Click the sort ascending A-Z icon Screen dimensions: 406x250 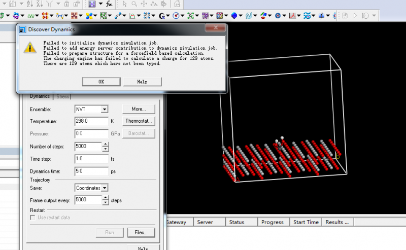[31, 4]
